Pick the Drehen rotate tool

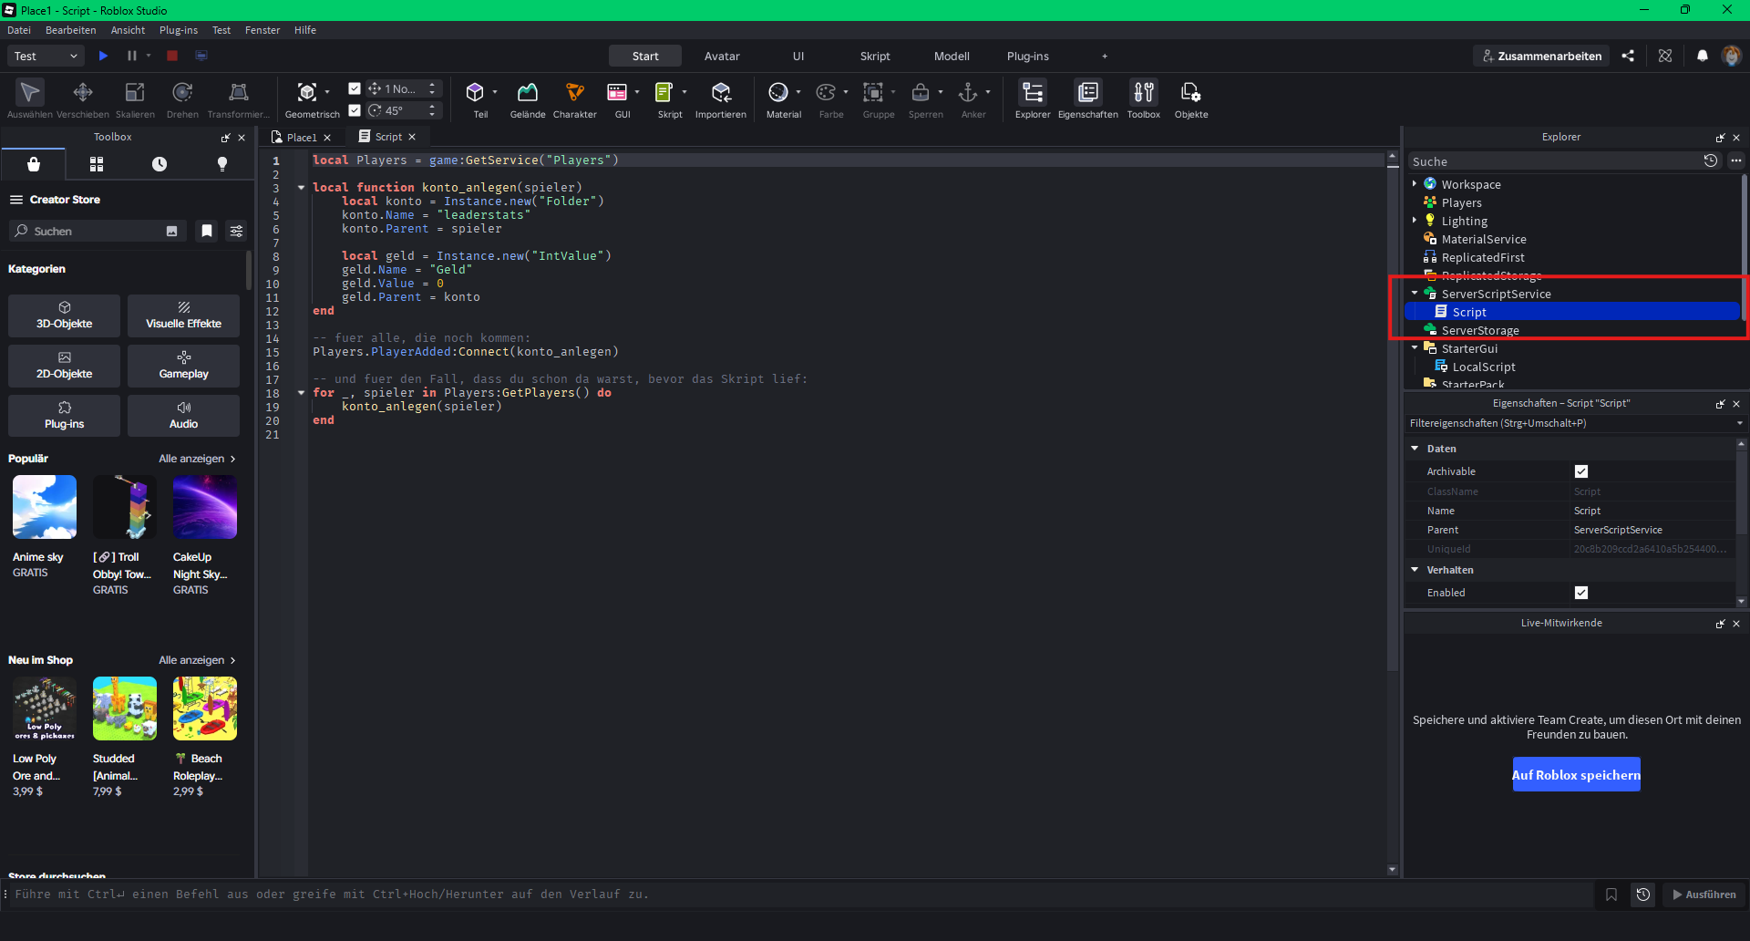click(182, 98)
